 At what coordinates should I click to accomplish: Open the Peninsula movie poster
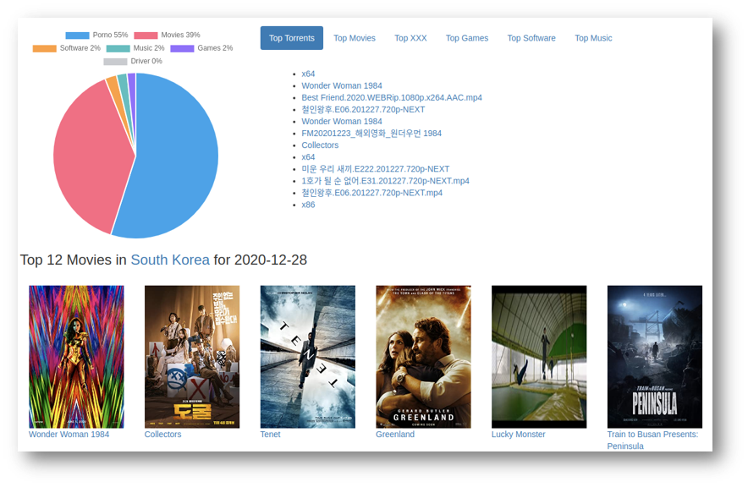[655, 357]
